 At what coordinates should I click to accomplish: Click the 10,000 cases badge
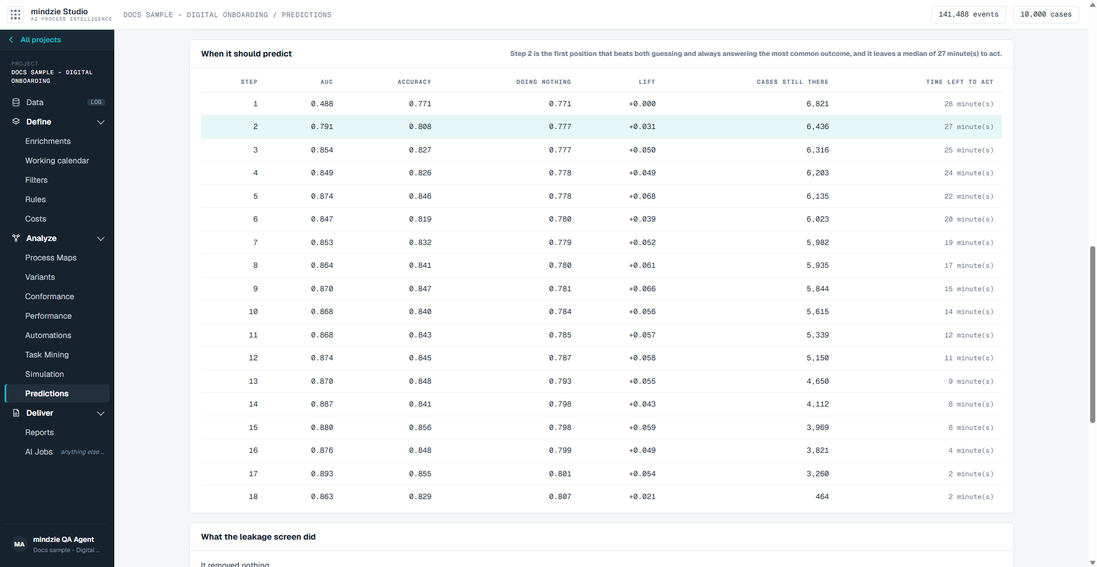pyautogui.click(x=1046, y=14)
